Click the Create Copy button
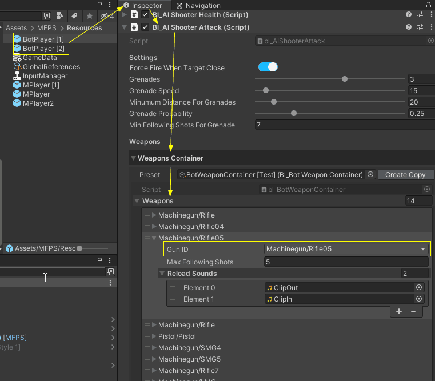This screenshot has height=381, width=435. 405,174
